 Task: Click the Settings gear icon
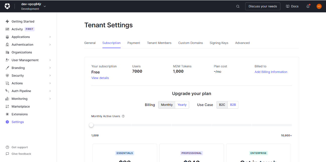tap(7, 122)
